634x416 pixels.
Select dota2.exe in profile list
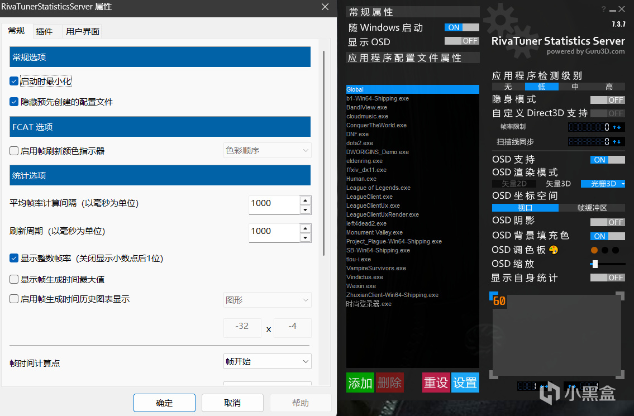(412, 143)
